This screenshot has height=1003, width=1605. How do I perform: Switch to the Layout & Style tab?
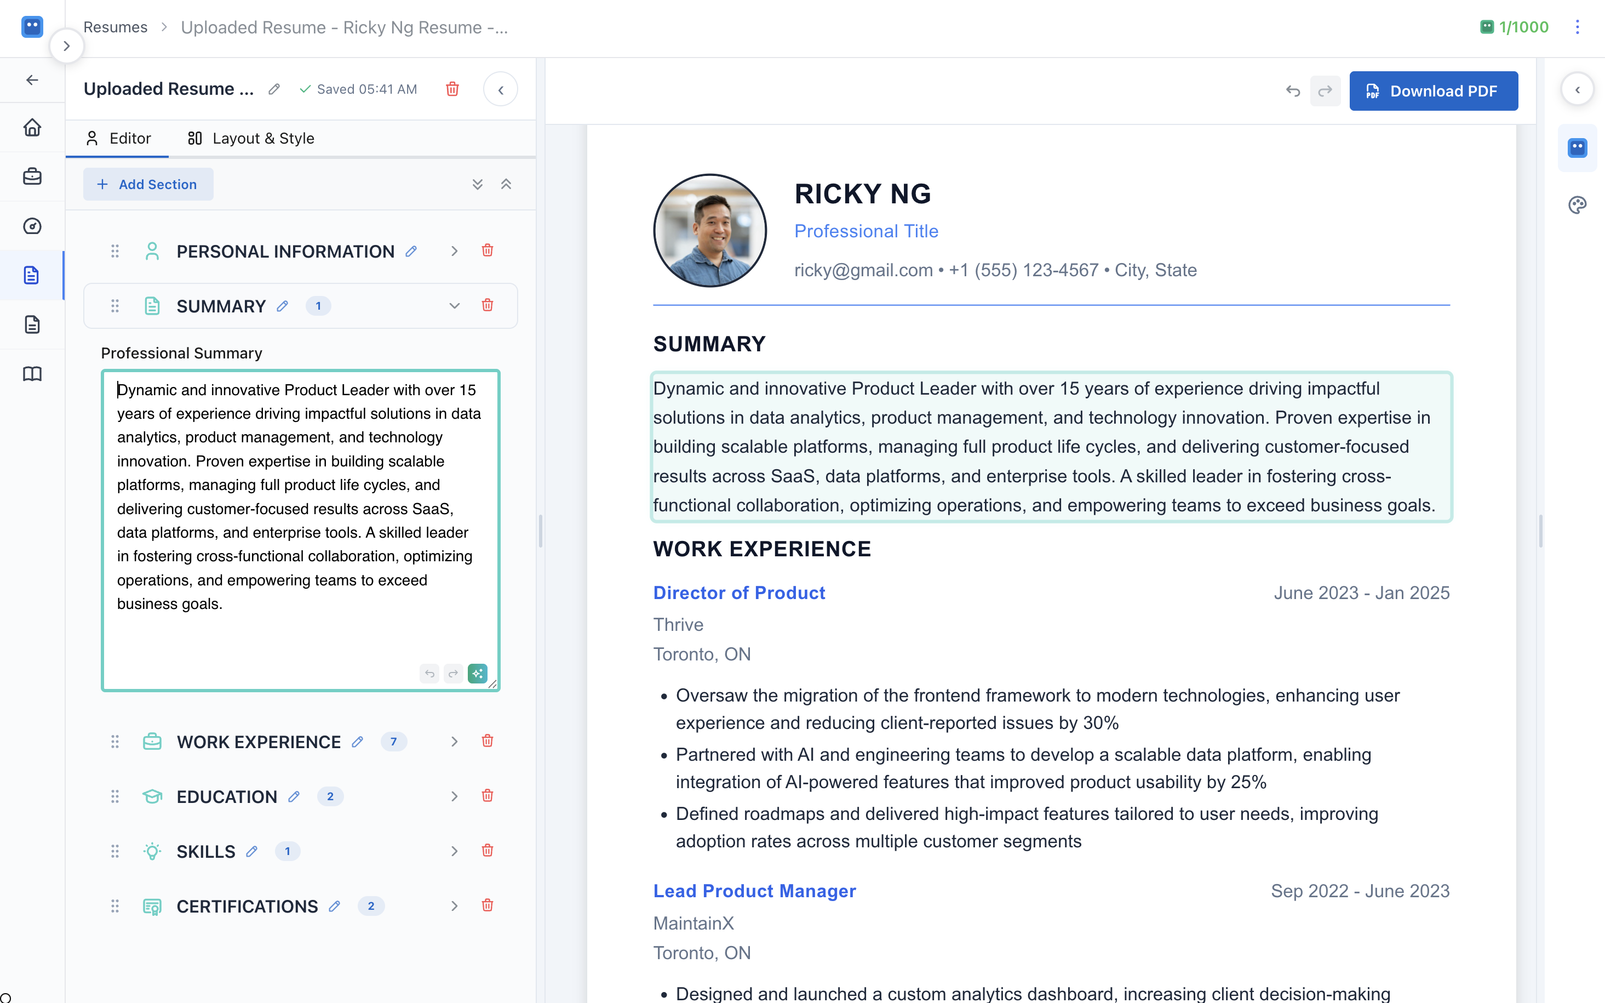(251, 138)
